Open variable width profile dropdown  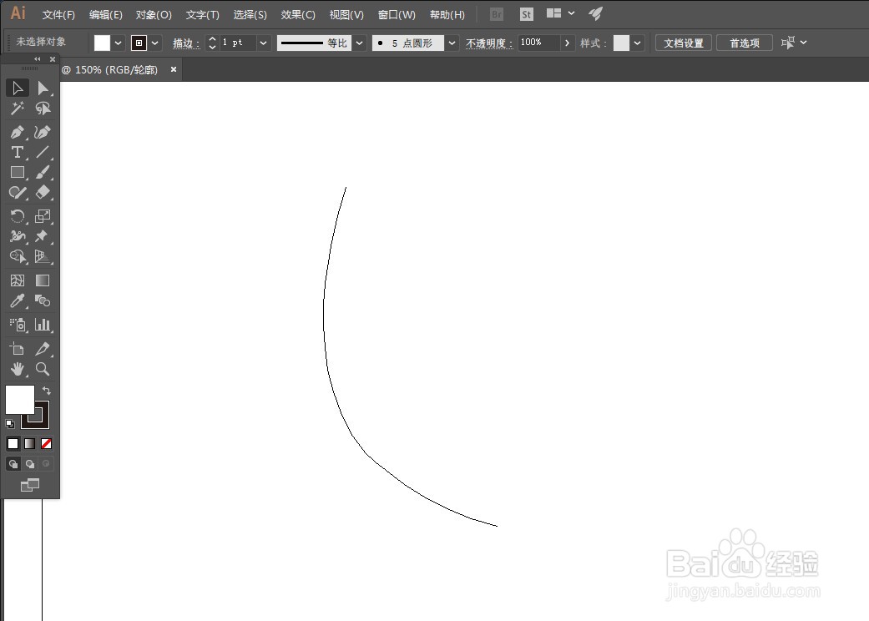point(360,43)
